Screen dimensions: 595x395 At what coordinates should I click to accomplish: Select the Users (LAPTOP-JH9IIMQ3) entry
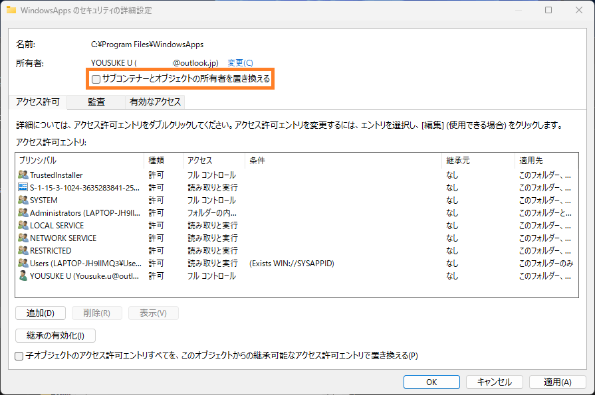point(297,263)
